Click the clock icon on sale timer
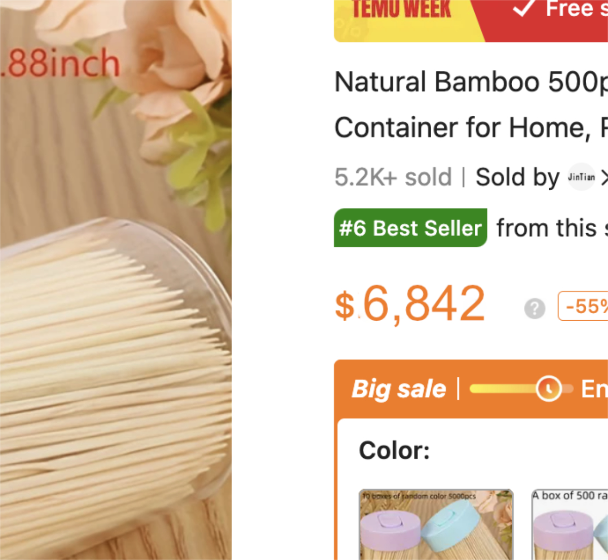The image size is (608, 560). point(548,389)
